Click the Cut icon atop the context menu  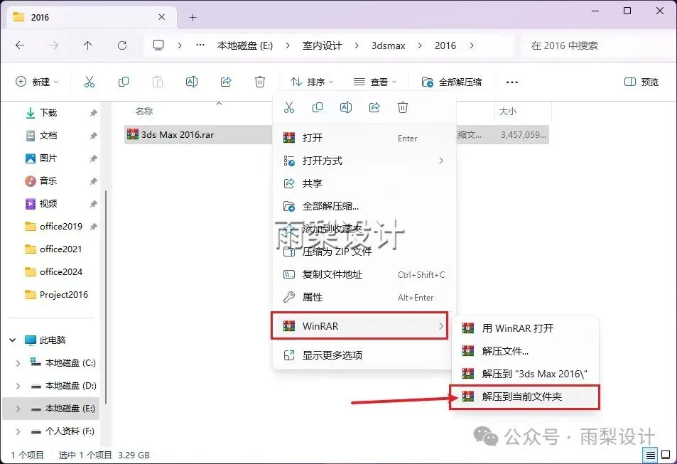pos(289,107)
